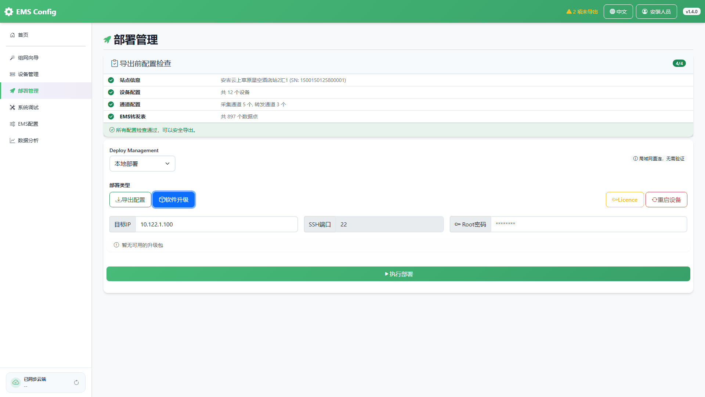Open the 本地部署 deploy mode dropdown

point(142,164)
